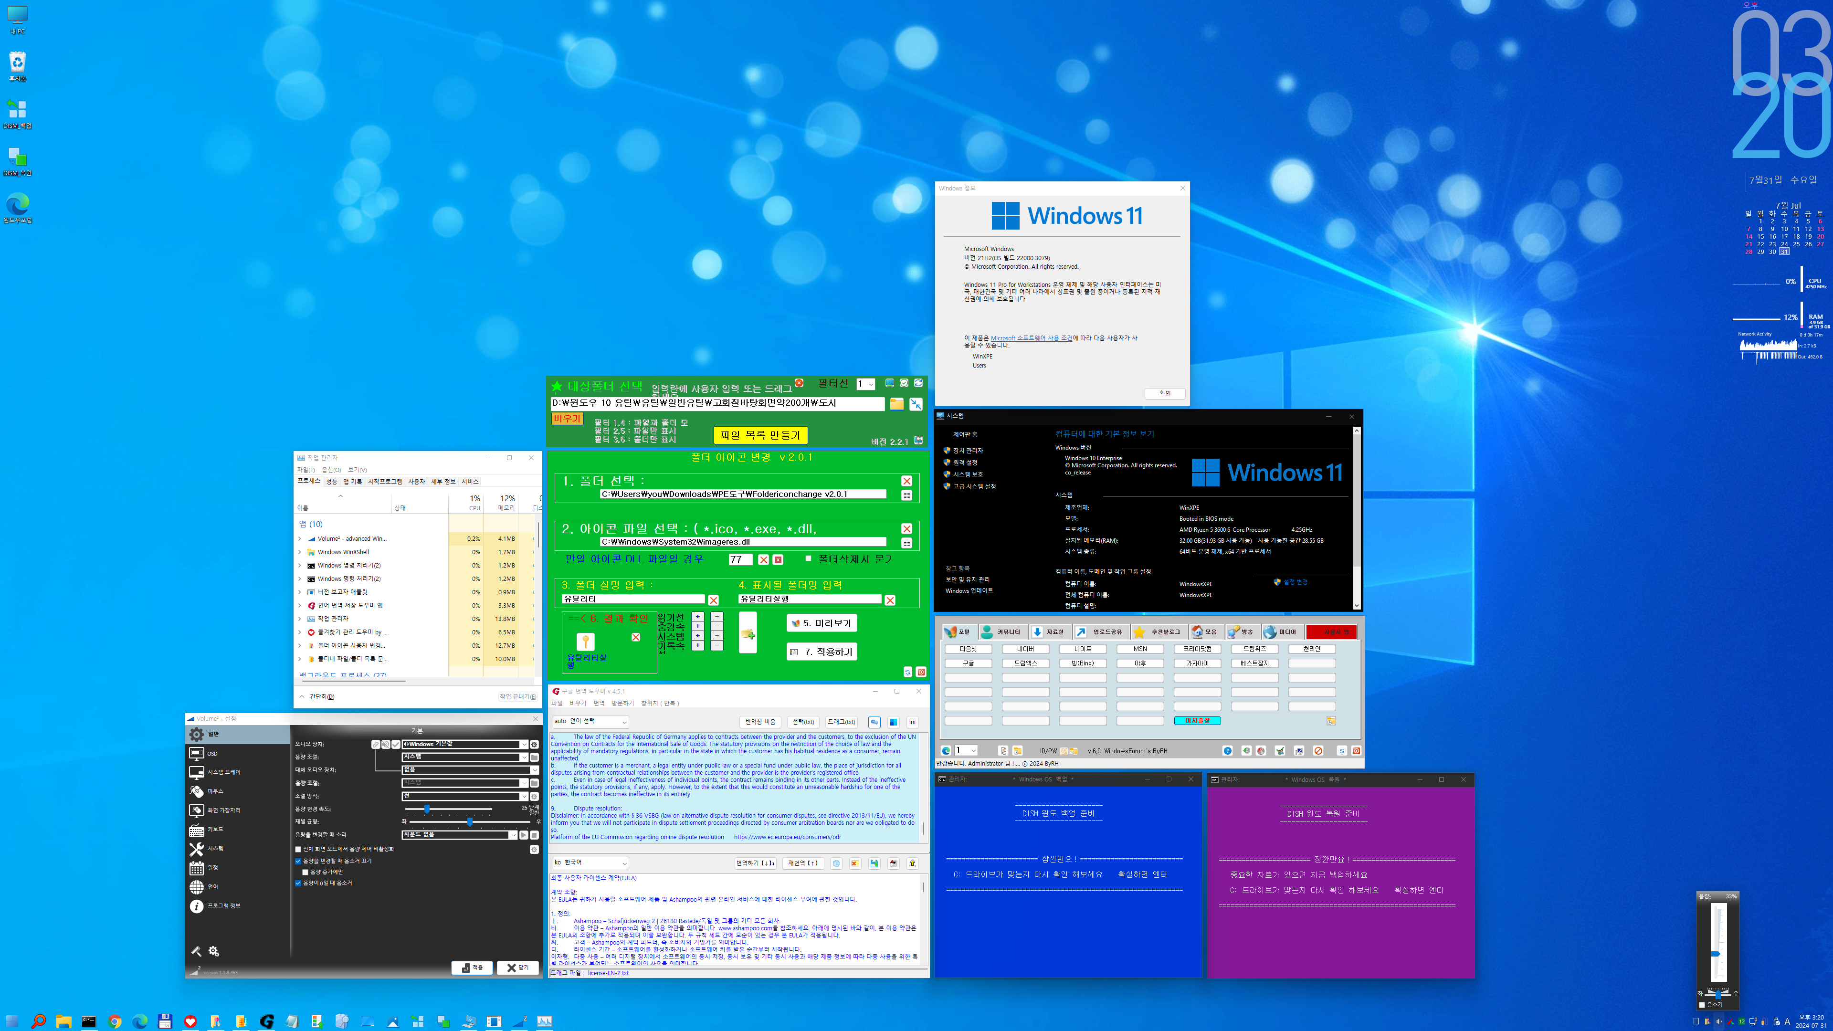1833x1031 pixels.
Task: Open the list icon beside the imageres.dll path
Action: [906, 543]
